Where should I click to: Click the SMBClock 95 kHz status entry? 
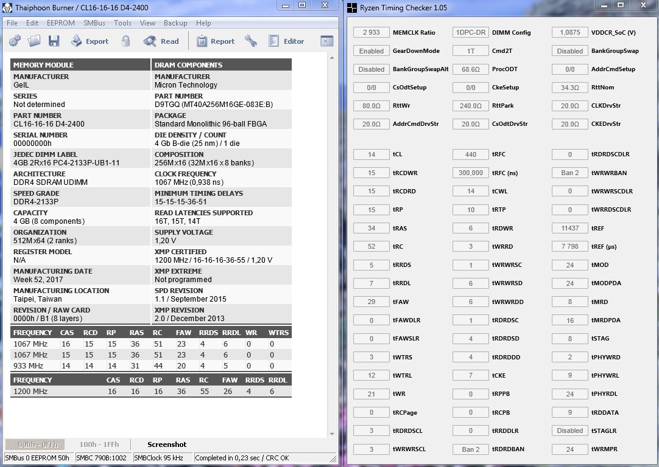162,458
